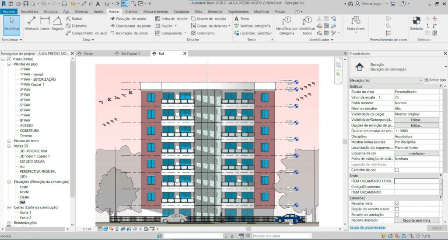The image size is (448, 240).
Task: Open the Arquivo menu
Action: [x=9, y=11]
